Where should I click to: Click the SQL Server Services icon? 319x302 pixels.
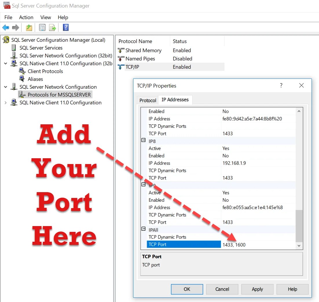tap(14, 48)
